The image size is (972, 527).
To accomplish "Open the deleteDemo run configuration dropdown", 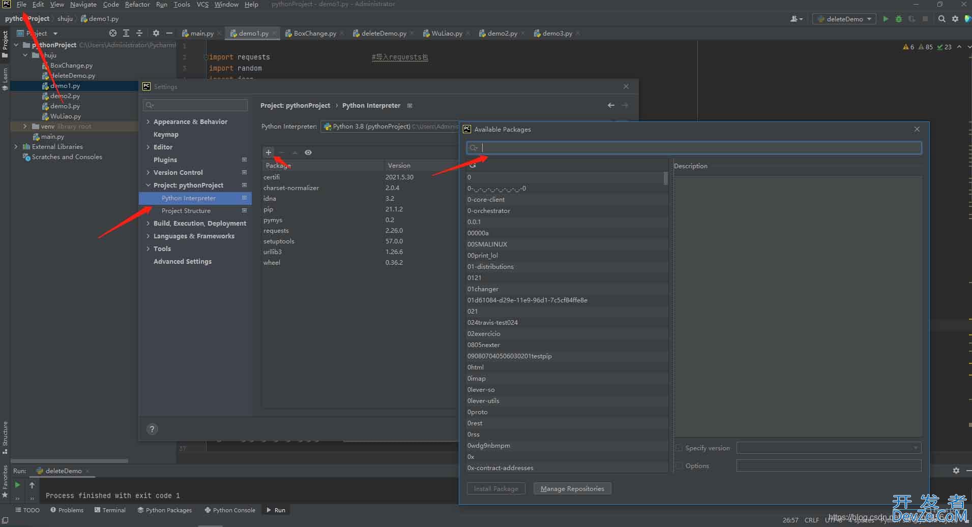I will pyautogui.click(x=844, y=19).
